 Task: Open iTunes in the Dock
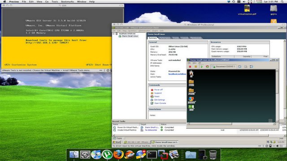click(x=96, y=155)
